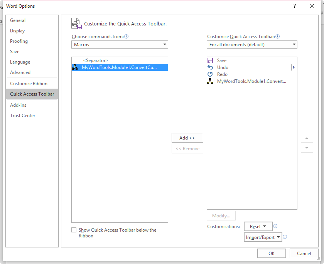The height and width of the screenshot is (264, 324).
Task: Select the Undo command icon
Action: point(210,67)
